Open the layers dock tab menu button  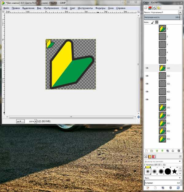[180, 8]
